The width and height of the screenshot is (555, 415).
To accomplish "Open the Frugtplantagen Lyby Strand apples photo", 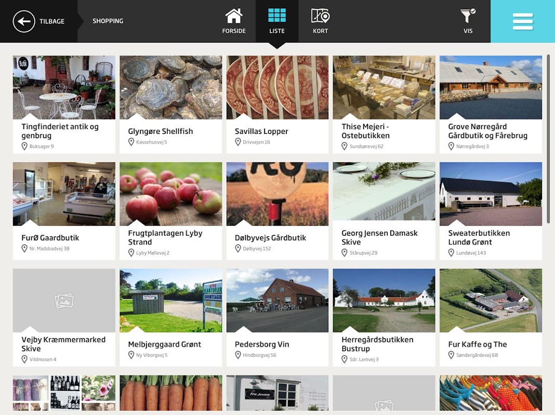I will [170, 194].
